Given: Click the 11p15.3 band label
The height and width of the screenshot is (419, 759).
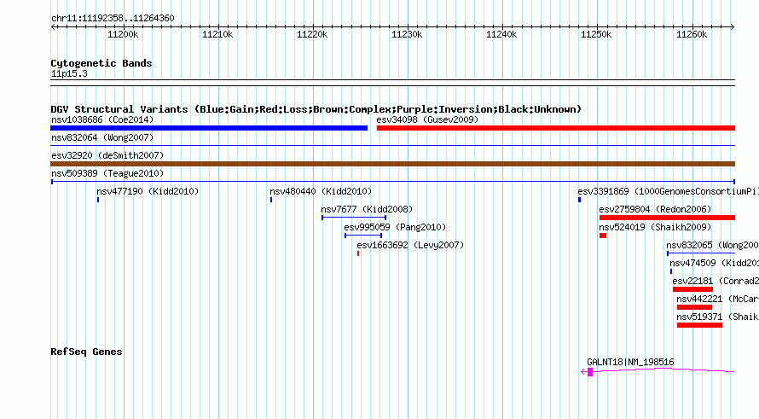Looking at the screenshot, I should (69, 73).
